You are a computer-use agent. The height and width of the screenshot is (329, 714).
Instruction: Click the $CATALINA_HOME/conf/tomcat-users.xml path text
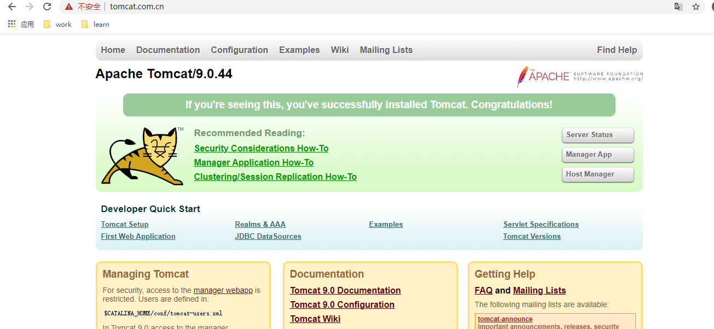click(x=163, y=313)
